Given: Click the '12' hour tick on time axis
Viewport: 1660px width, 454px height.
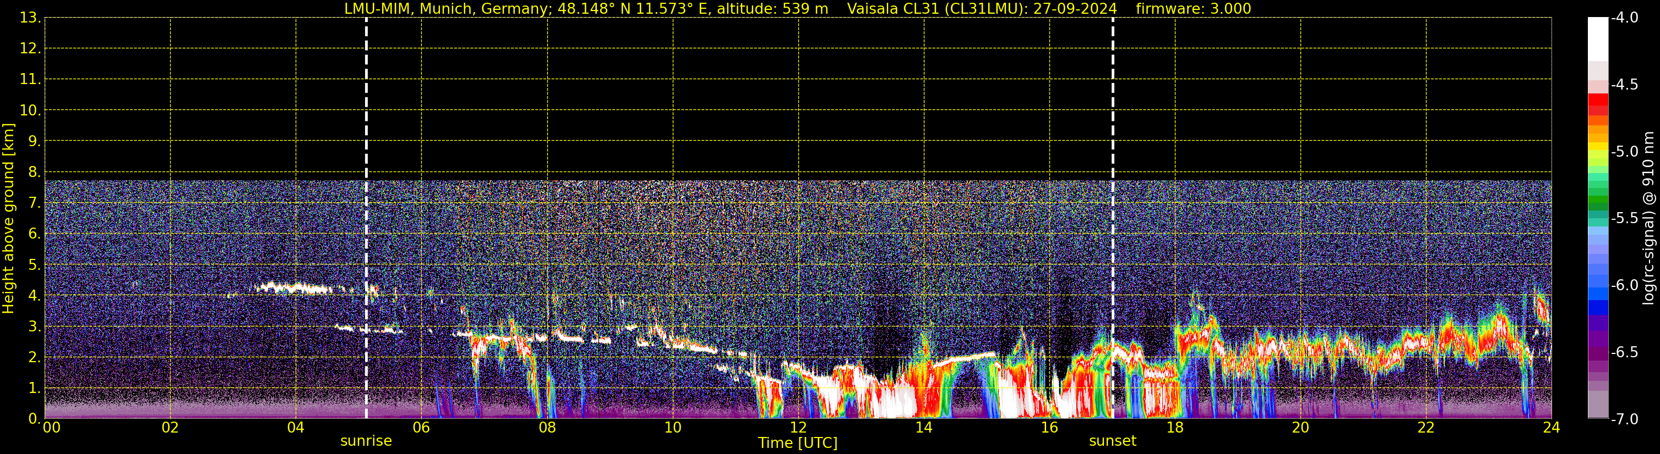Looking at the screenshot, I should 798,428.
